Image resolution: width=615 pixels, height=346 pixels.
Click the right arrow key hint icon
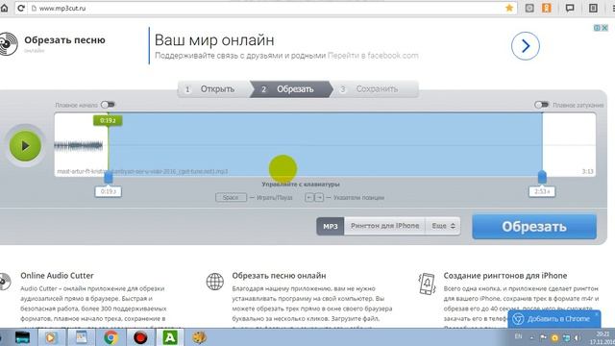pyautogui.click(x=319, y=197)
